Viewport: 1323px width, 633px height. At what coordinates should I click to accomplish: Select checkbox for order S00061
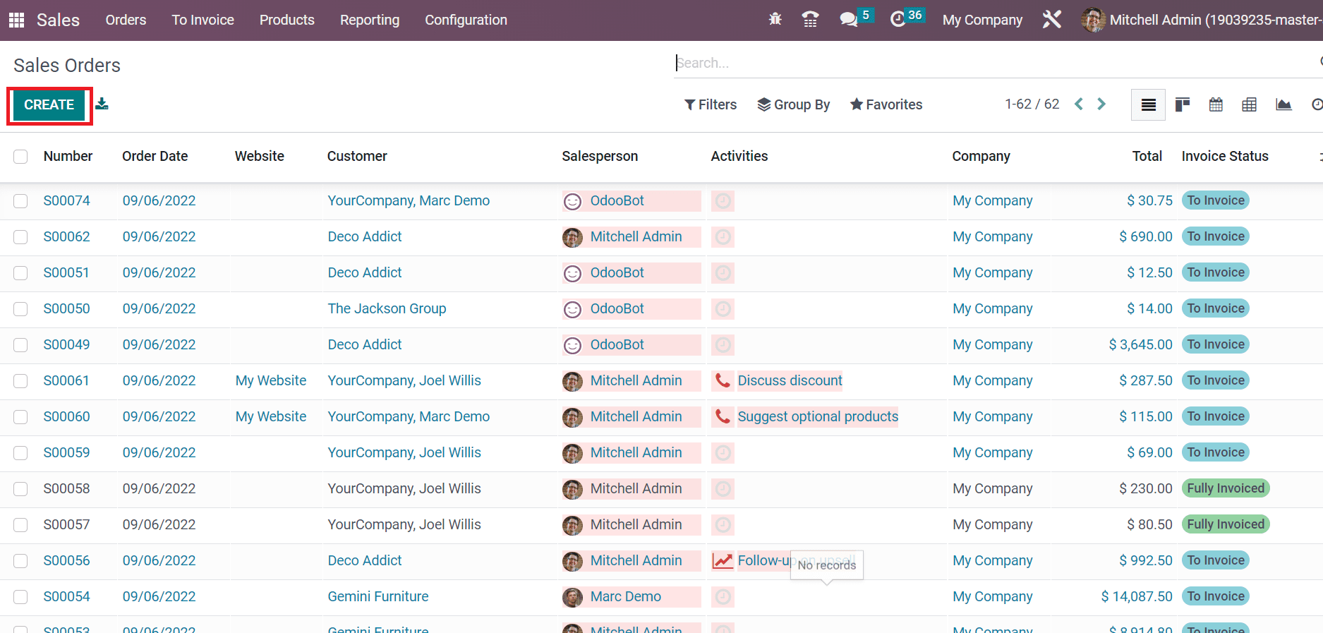(x=20, y=381)
